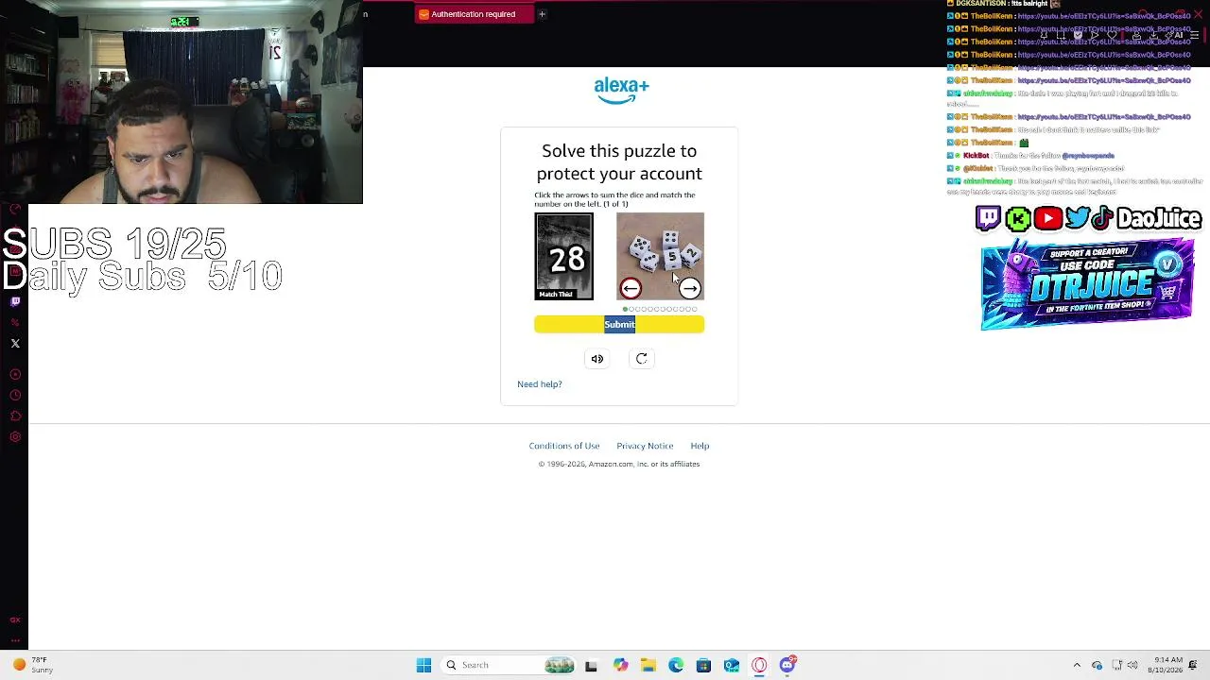
Task: Select the Authentication required browser tab
Action: coord(474,14)
